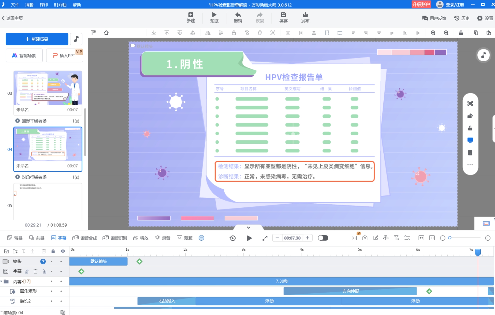
Task: Click the more options dots in the right panel
Action: tap(470, 165)
